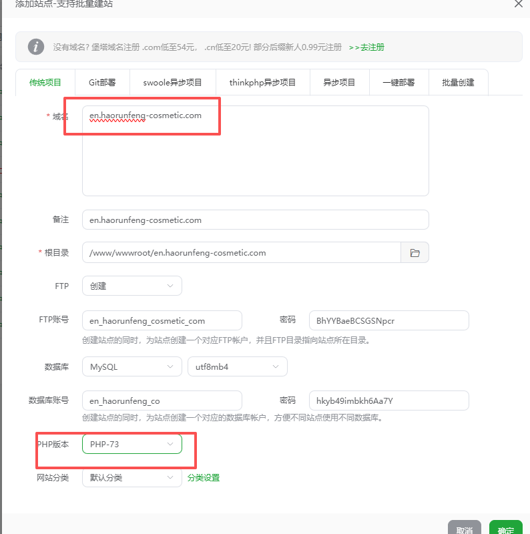Open the 默认分类 site category dropdown
The width and height of the screenshot is (530, 534).
pyautogui.click(x=131, y=477)
